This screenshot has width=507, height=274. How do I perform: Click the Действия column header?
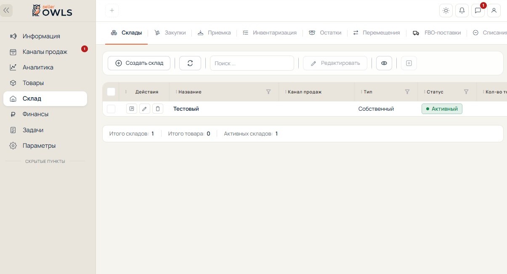point(147,92)
